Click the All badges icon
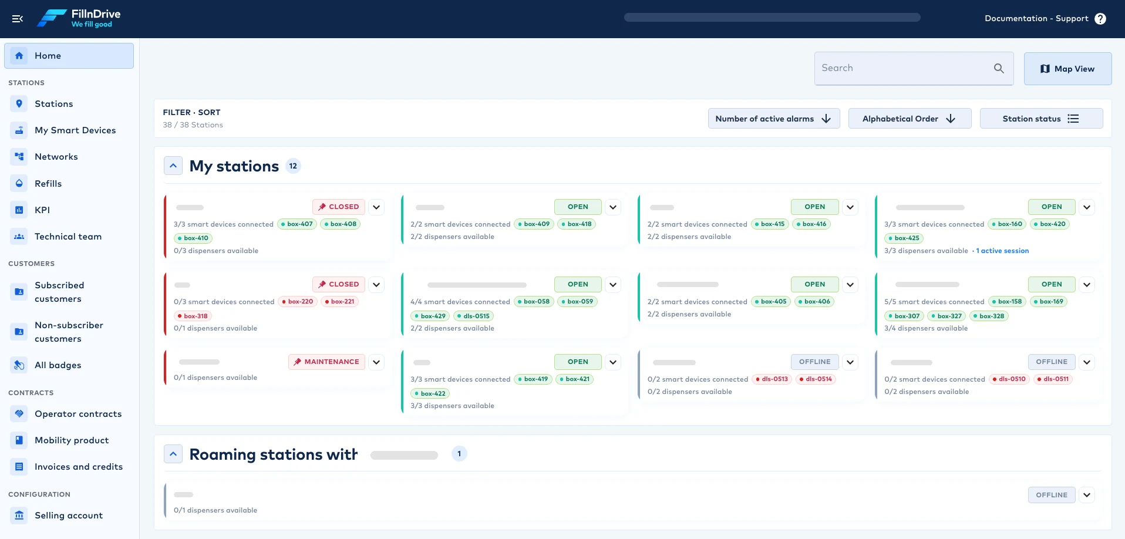1125x539 pixels. [19, 365]
